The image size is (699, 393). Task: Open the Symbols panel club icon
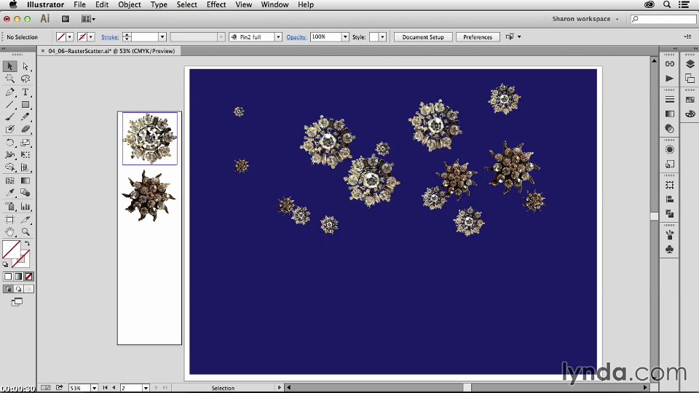[x=669, y=250]
